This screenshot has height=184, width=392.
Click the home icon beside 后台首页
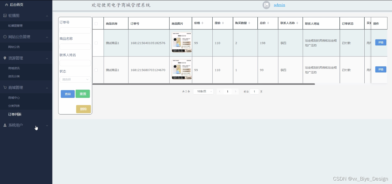[x=6, y=5]
